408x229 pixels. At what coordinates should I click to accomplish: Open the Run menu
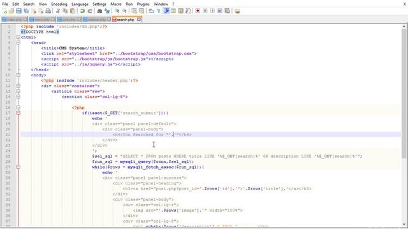pos(129,4)
